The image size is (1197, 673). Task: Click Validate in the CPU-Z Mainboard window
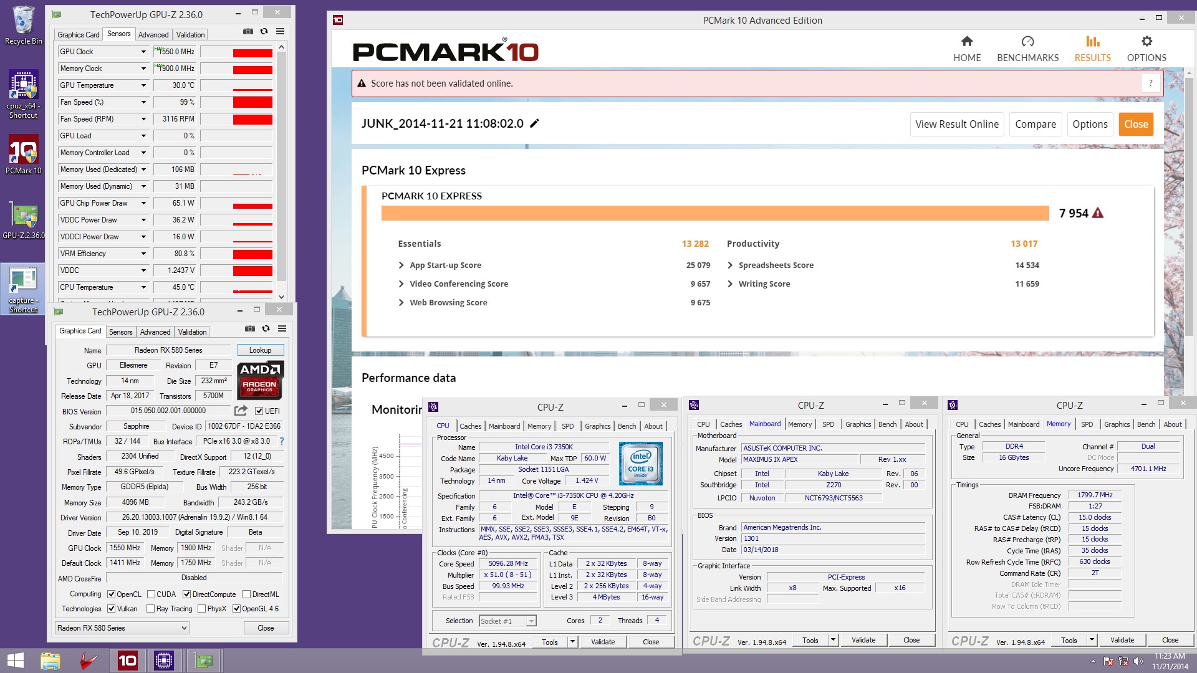pos(863,640)
